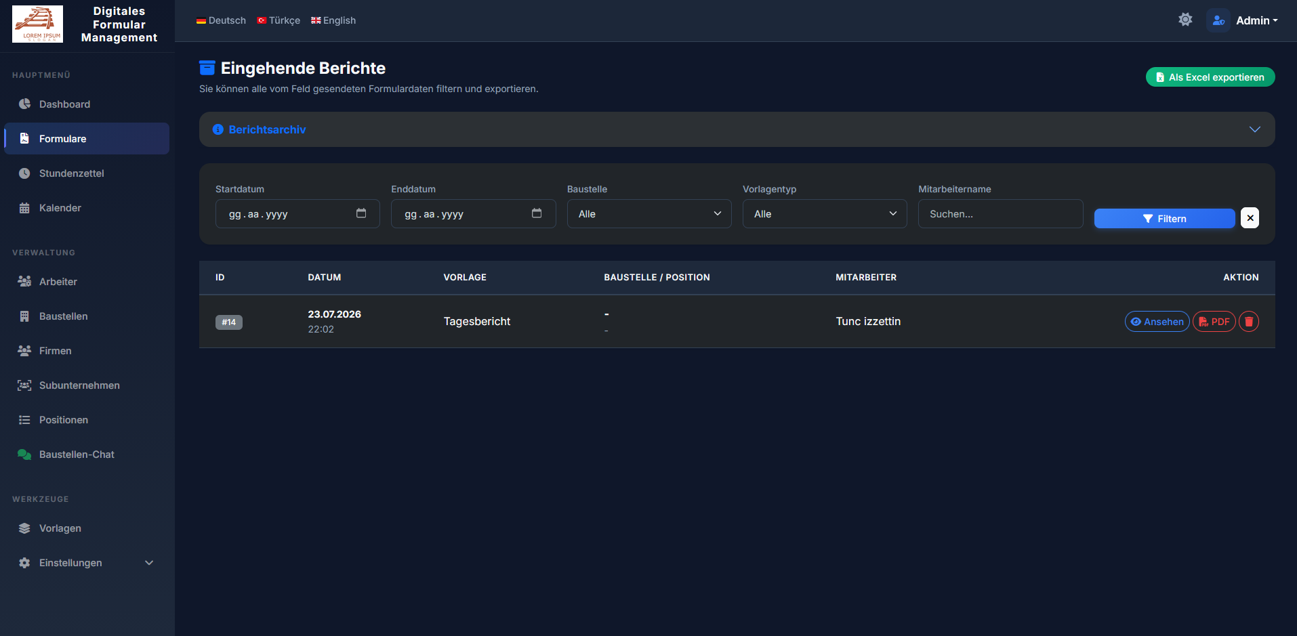Switch language to Türkçe
The height and width of the screenshot is (636, 1297).
[279, 20]
